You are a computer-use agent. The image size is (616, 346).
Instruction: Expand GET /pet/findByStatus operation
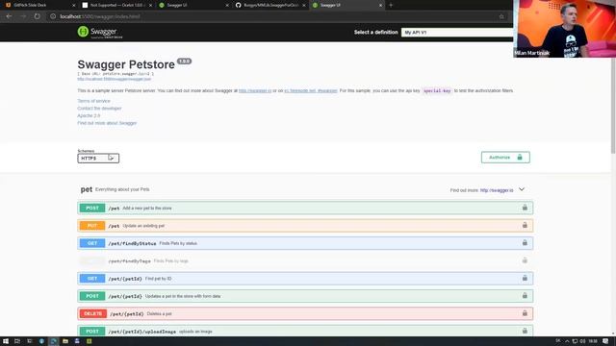pos(305,243)
